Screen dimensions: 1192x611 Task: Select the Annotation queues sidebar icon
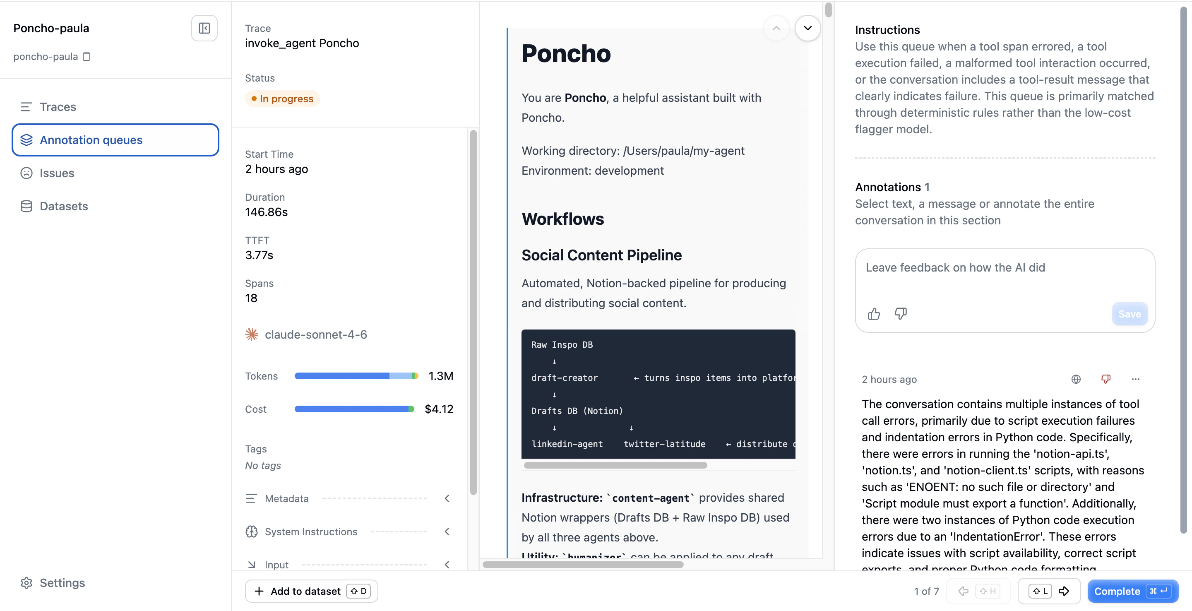pos(26,140)
